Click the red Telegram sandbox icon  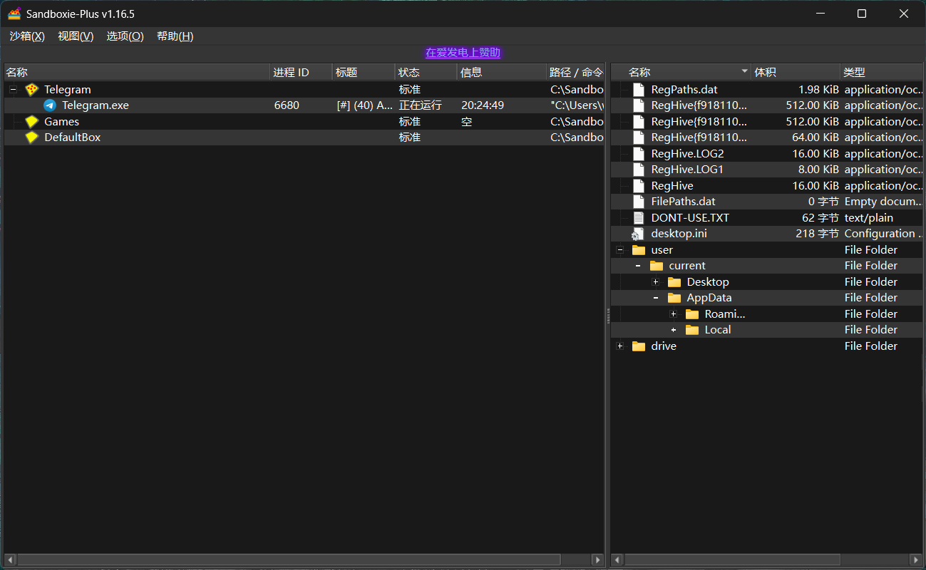32,90
